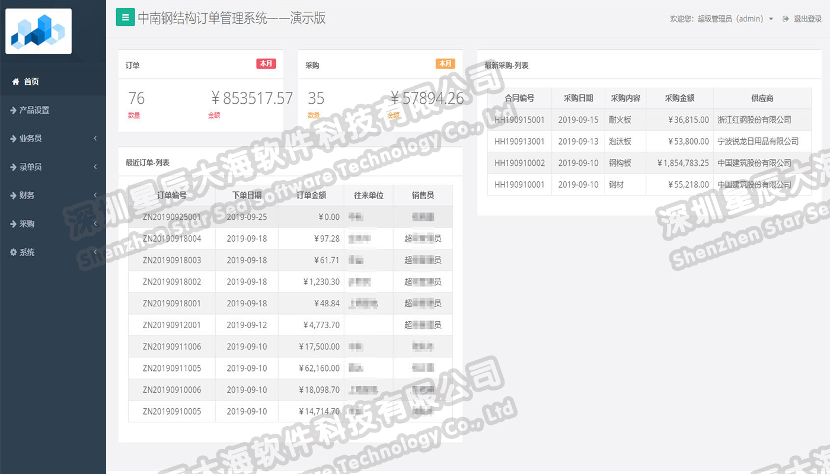The image size is (830, 474).
Task: Select order ZN20190918003
Action: 172,260
